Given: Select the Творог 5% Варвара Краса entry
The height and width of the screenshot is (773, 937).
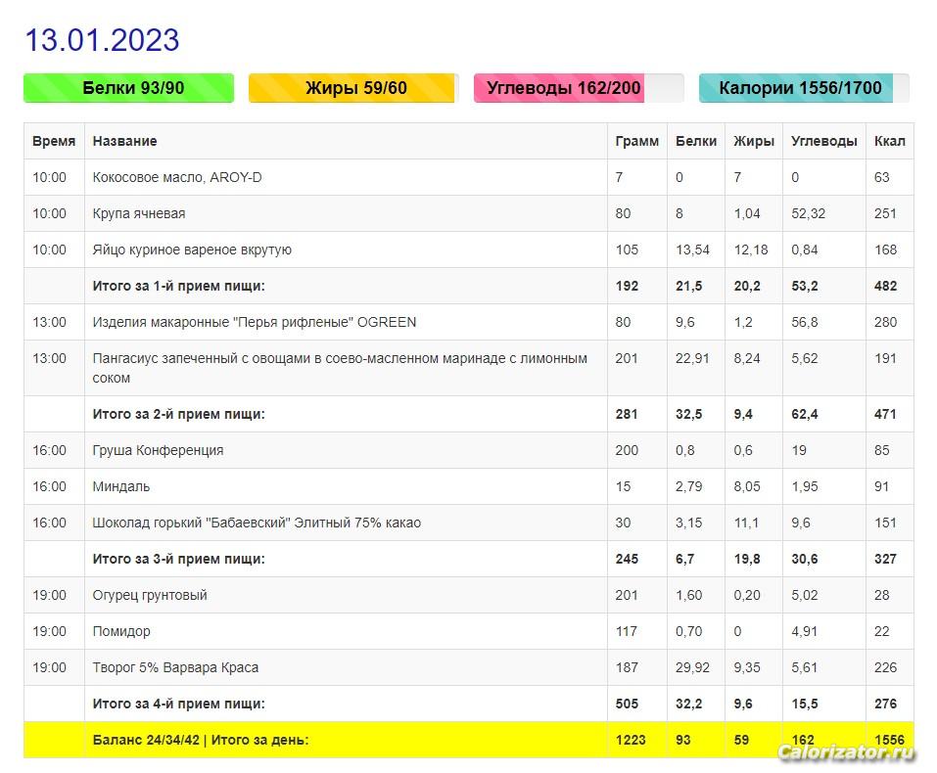Looking at the screenshot, I should 175,667.
